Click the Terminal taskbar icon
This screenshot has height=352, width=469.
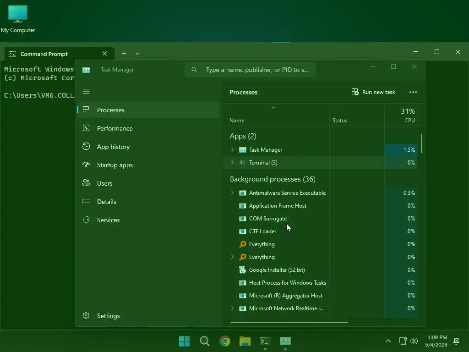[x=265, y=341]
